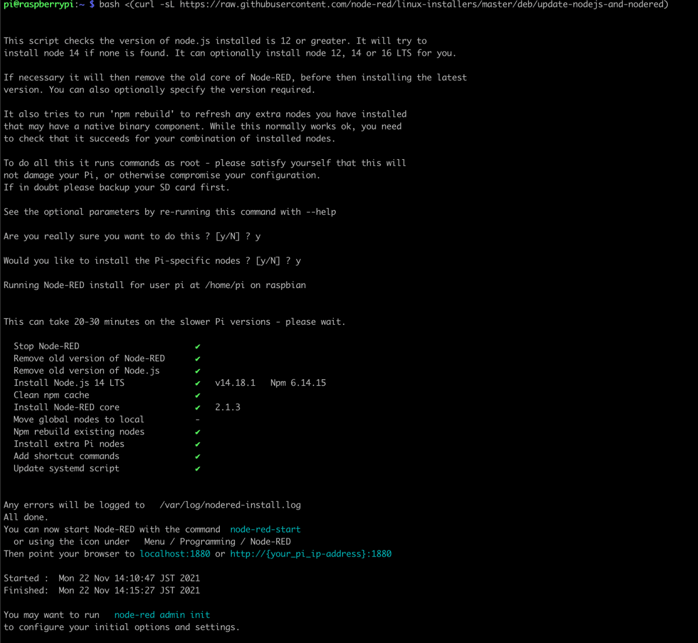Screen dimensions: 698x643
Task: Click the 'Npm rebuild existing nodes' step label
Action: tap(79, 432)
